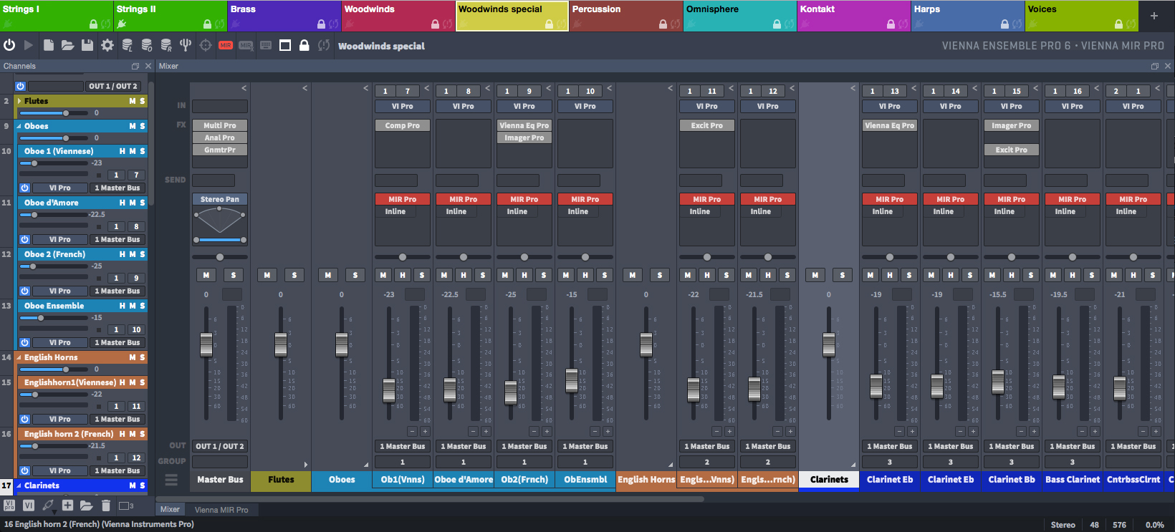This screenshot has width=1175, height=532.
Task: Mute the Flutes folder in the channel list
Action: pos(133,101)
